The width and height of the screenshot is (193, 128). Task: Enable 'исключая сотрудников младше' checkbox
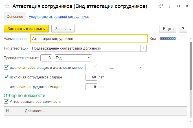click(x=6, y=87)
